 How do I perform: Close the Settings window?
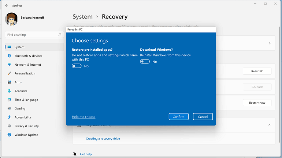coord(275,4)
